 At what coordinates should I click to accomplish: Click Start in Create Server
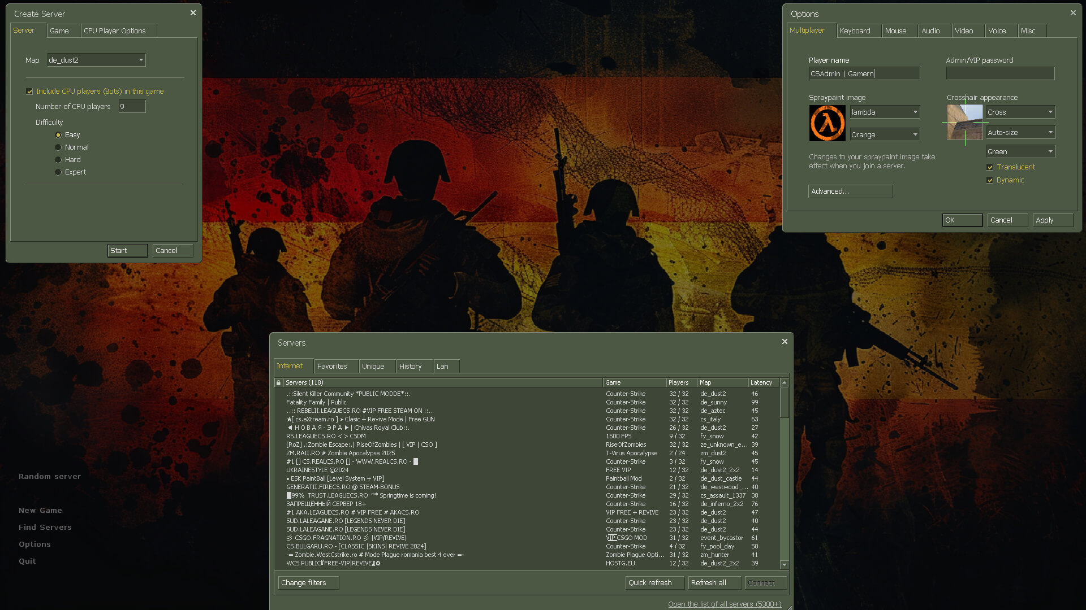tap(127, 250)
